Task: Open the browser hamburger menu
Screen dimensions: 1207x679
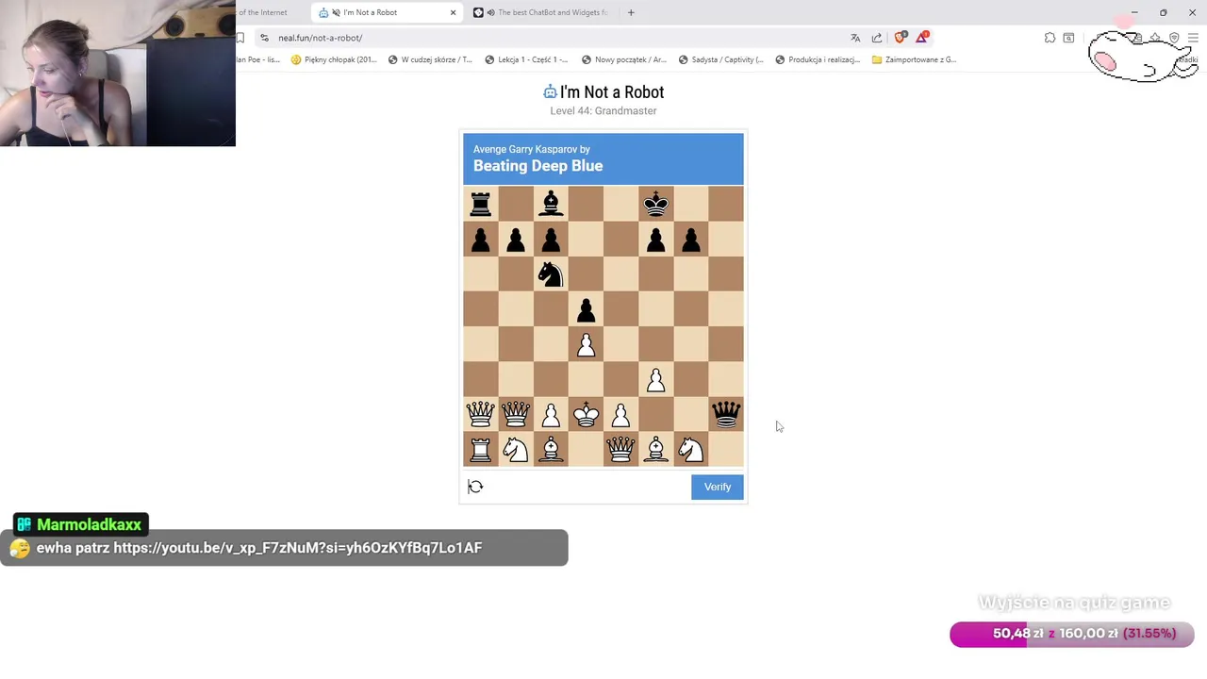Action: (x=1193, y=38)
